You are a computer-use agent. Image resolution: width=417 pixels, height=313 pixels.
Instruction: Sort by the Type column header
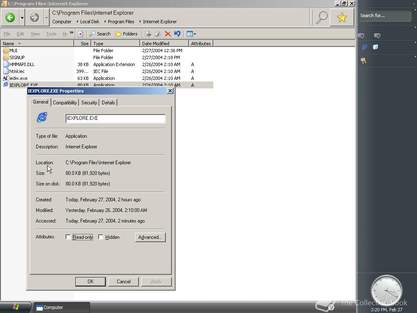pos(115,43)
